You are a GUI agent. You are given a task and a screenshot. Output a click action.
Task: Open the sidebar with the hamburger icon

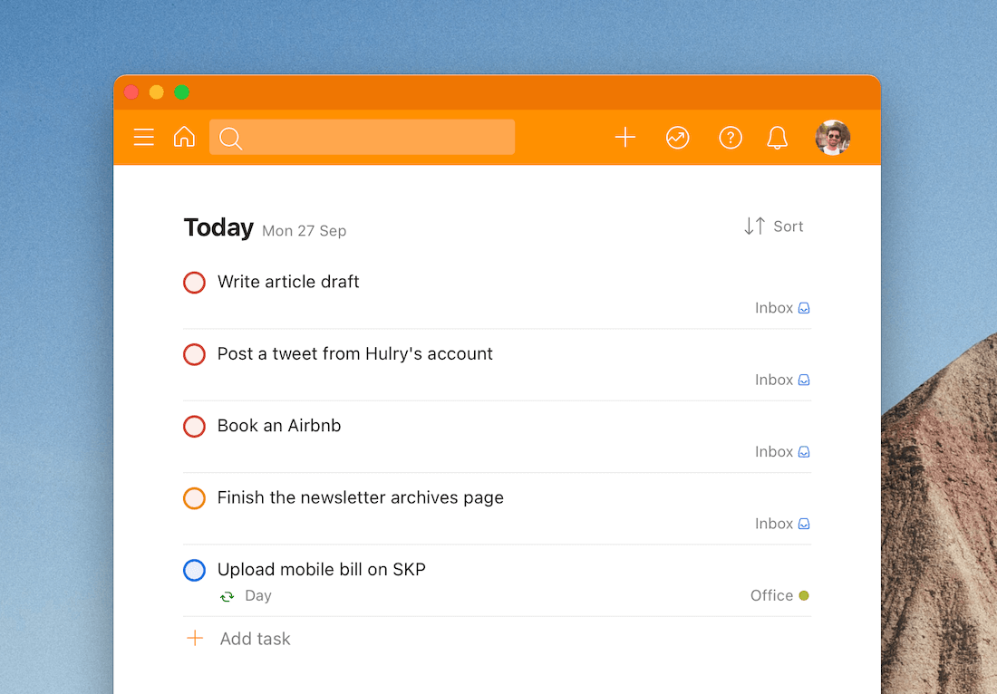pyautogui.click(x=143, y=137)
